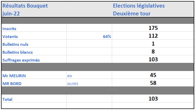Click the 64% turnout cell
Viewport: 195px width, 110px height.
pos(107,37)
